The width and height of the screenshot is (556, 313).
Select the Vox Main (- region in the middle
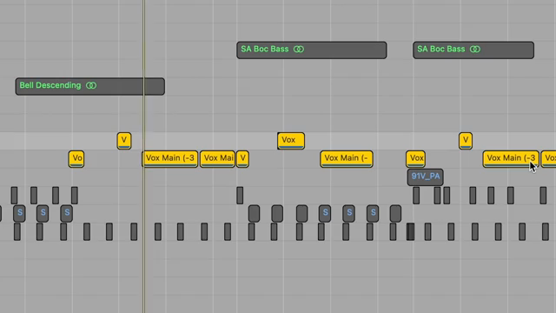[x=347, y=158]
